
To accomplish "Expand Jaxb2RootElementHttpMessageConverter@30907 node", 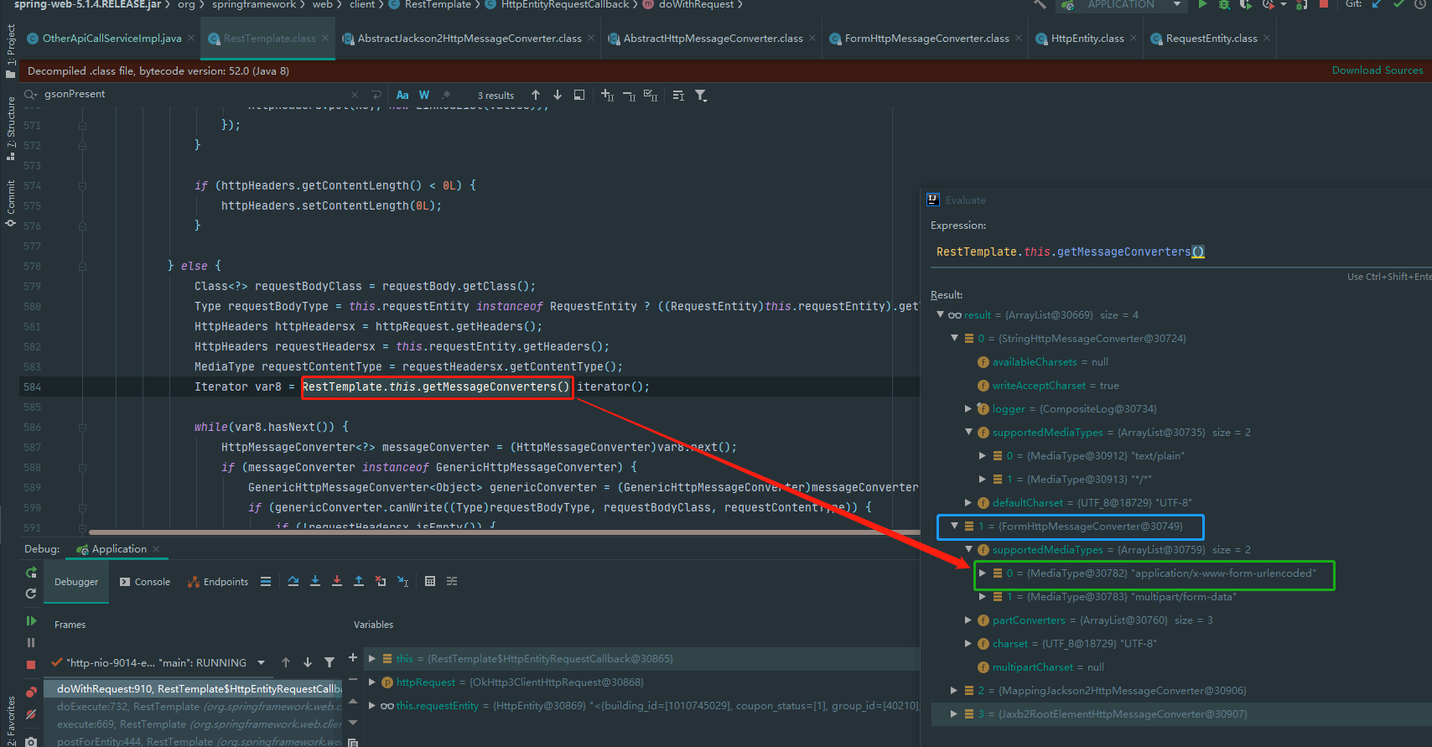I will pyautogui.click(x=954, y=713).
